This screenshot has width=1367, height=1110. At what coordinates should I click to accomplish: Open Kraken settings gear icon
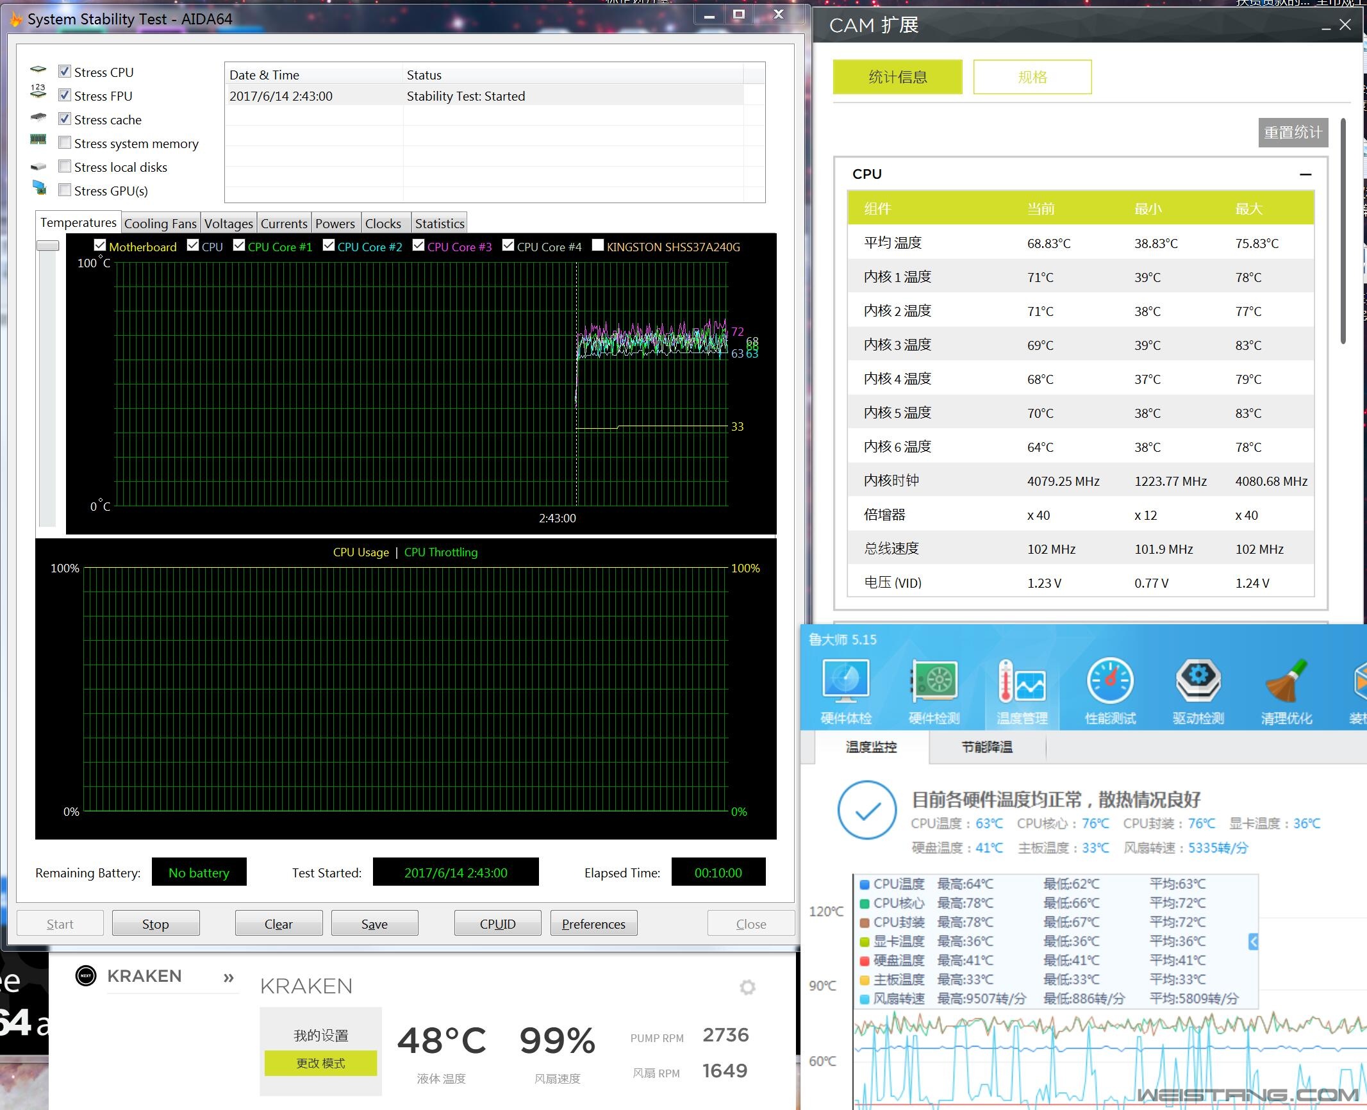click(x=747, y=987)
